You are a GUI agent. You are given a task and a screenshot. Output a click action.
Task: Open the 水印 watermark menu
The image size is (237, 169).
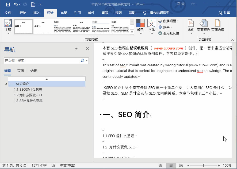[x=191, y=27]
